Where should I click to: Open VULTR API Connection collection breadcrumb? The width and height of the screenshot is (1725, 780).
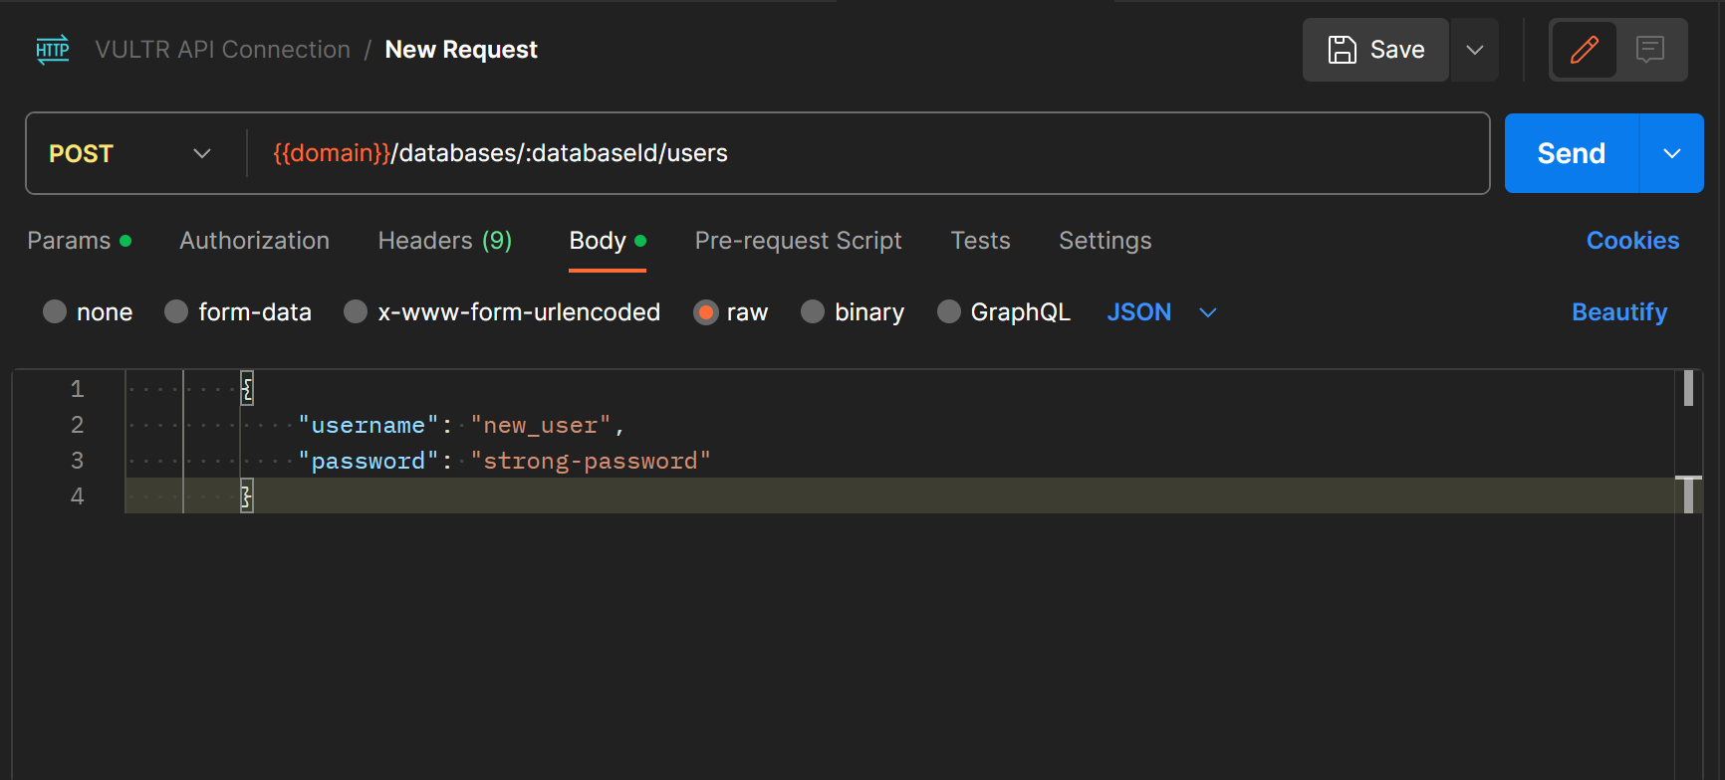click(223, 50)
